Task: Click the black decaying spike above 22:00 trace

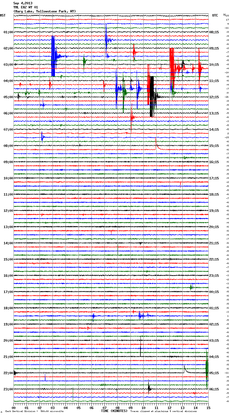Action: click(185, 369)
